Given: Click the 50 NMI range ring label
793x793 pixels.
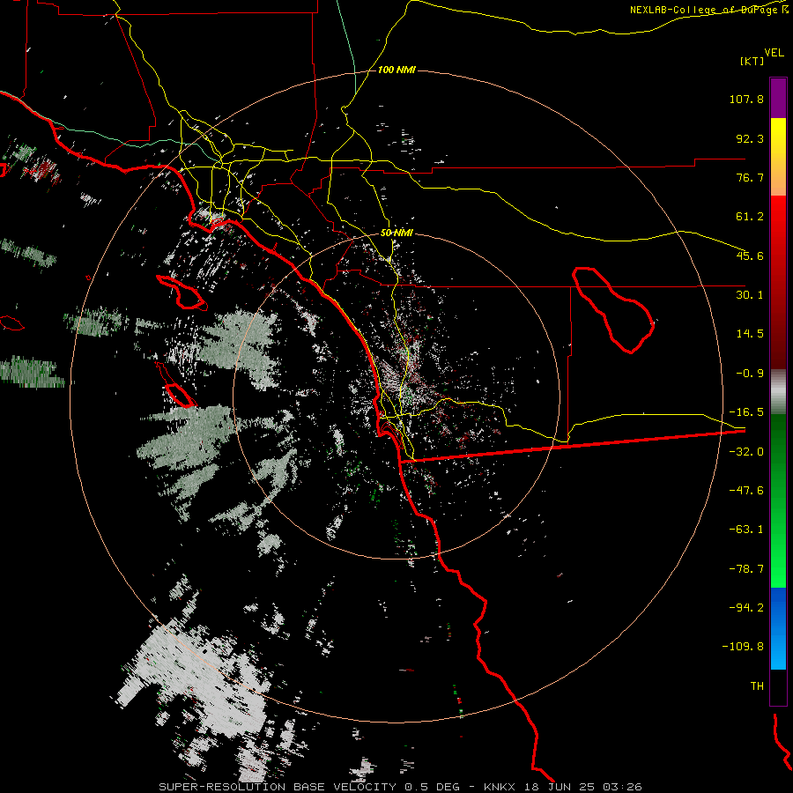Looking at the screenshot, I should (x=396, y=233).
